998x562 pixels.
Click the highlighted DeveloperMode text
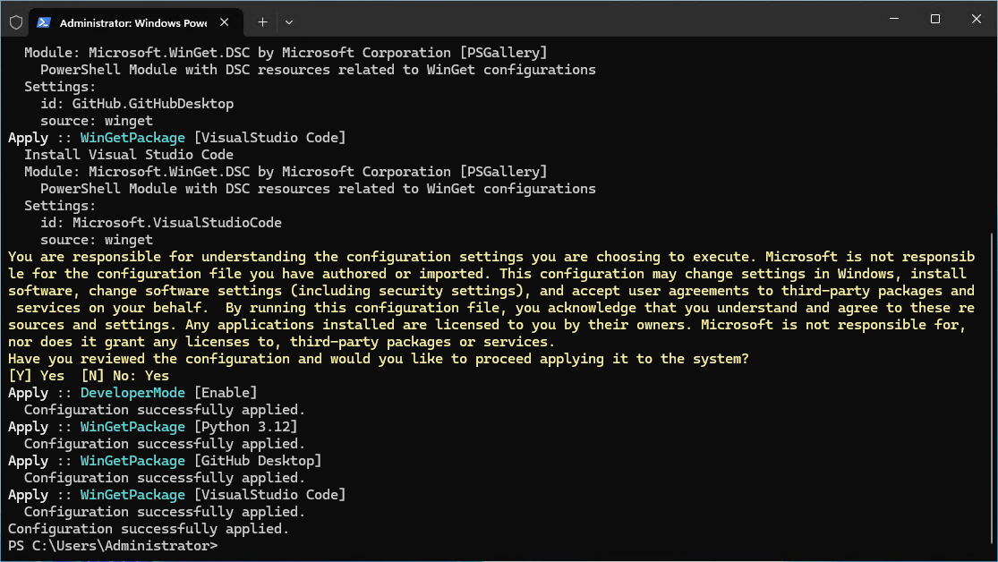tap(132, 392)
